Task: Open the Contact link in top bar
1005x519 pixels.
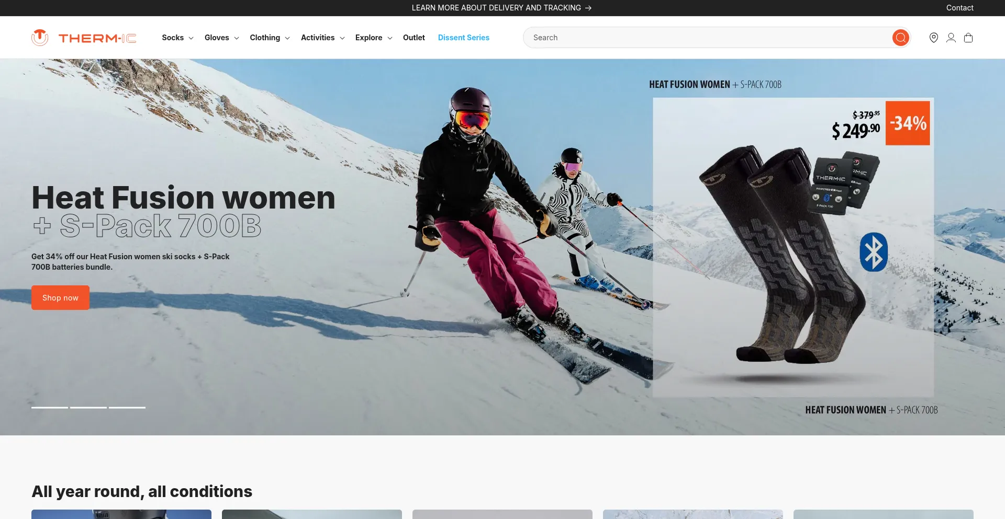Action: pyautogui.click(x=959, y=8)
